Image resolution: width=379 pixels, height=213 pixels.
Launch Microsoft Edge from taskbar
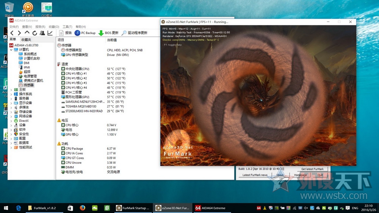[x=18, y=208]
